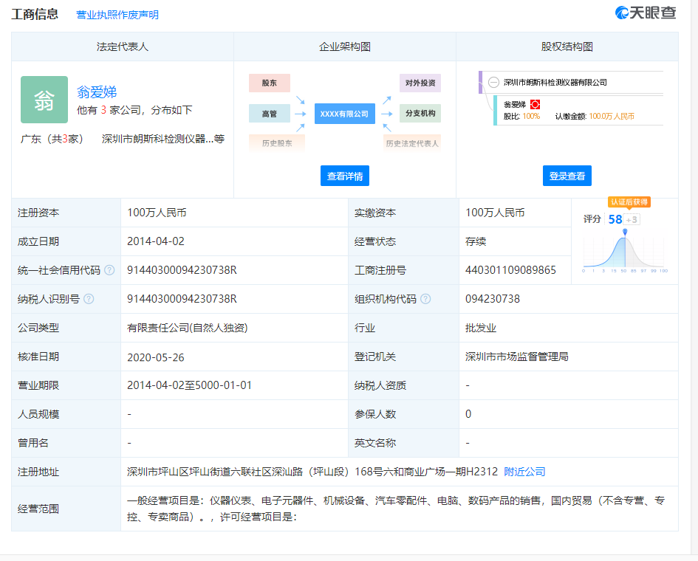Click the 分支机构 box in structure diagram
The height and width of the screenshot is (561, 698).
click(420, 113)
